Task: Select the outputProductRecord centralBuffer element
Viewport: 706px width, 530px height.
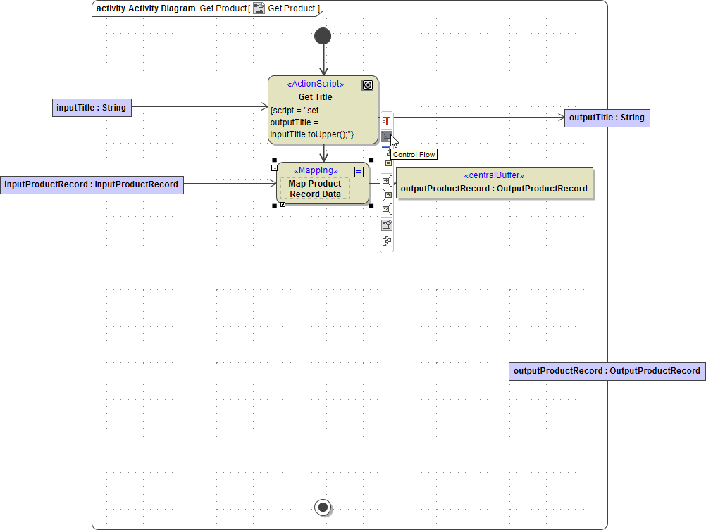Action: click(495, 183)
